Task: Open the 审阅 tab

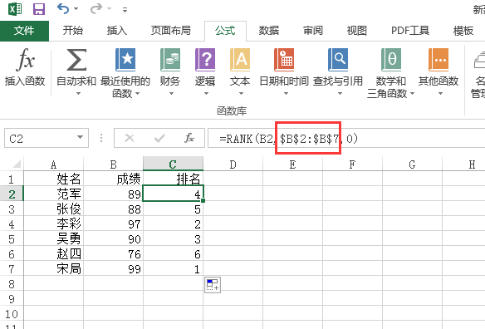Action: [313, 31]
